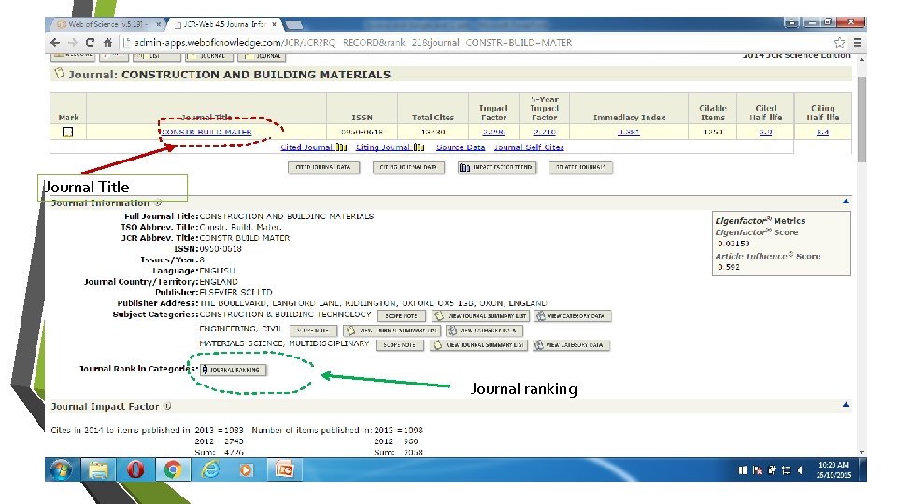View Journal Summary List for Construction & Building Technology
This screenshot has height=504, width=897.
click(480, 316)
